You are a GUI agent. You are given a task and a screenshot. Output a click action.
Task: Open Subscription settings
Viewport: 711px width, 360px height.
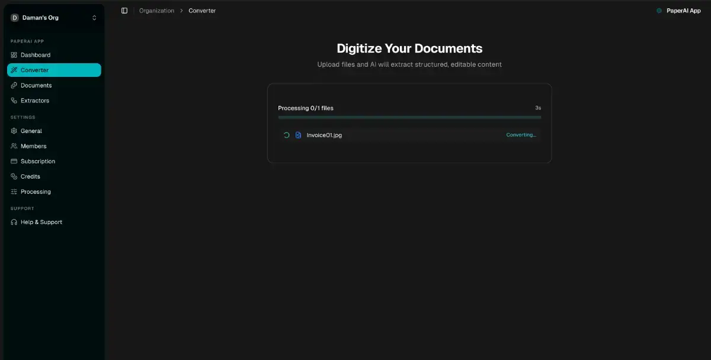(x=54, y=161)
